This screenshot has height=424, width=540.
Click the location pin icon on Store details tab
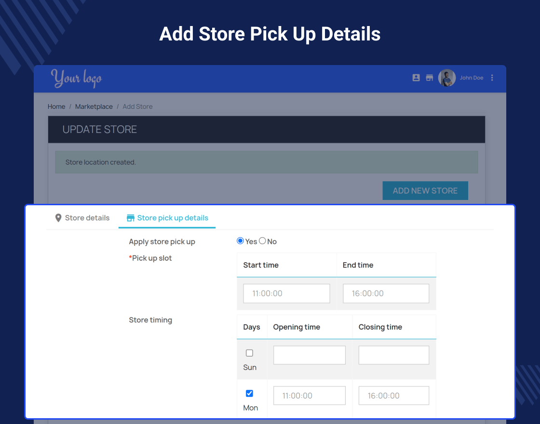(58, 218)
